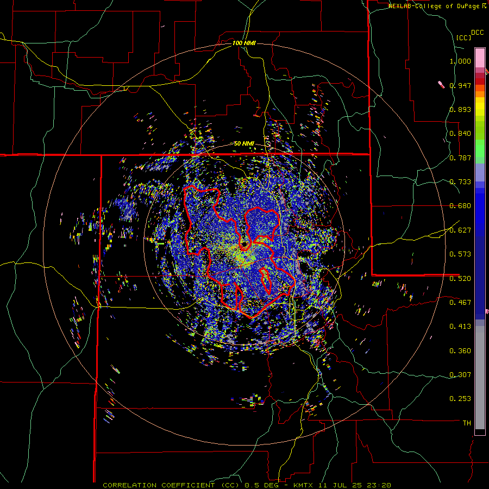Click the NEXLAB-College of DuPage label

434,6
